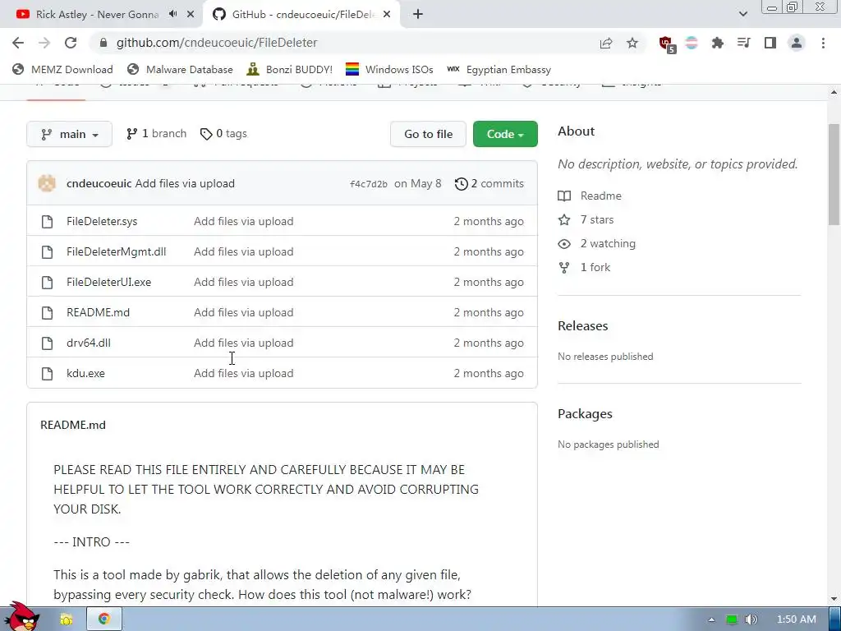Go forward using the browser forward arrow
This screenshot has height=631, width=841.
point(44,43)
